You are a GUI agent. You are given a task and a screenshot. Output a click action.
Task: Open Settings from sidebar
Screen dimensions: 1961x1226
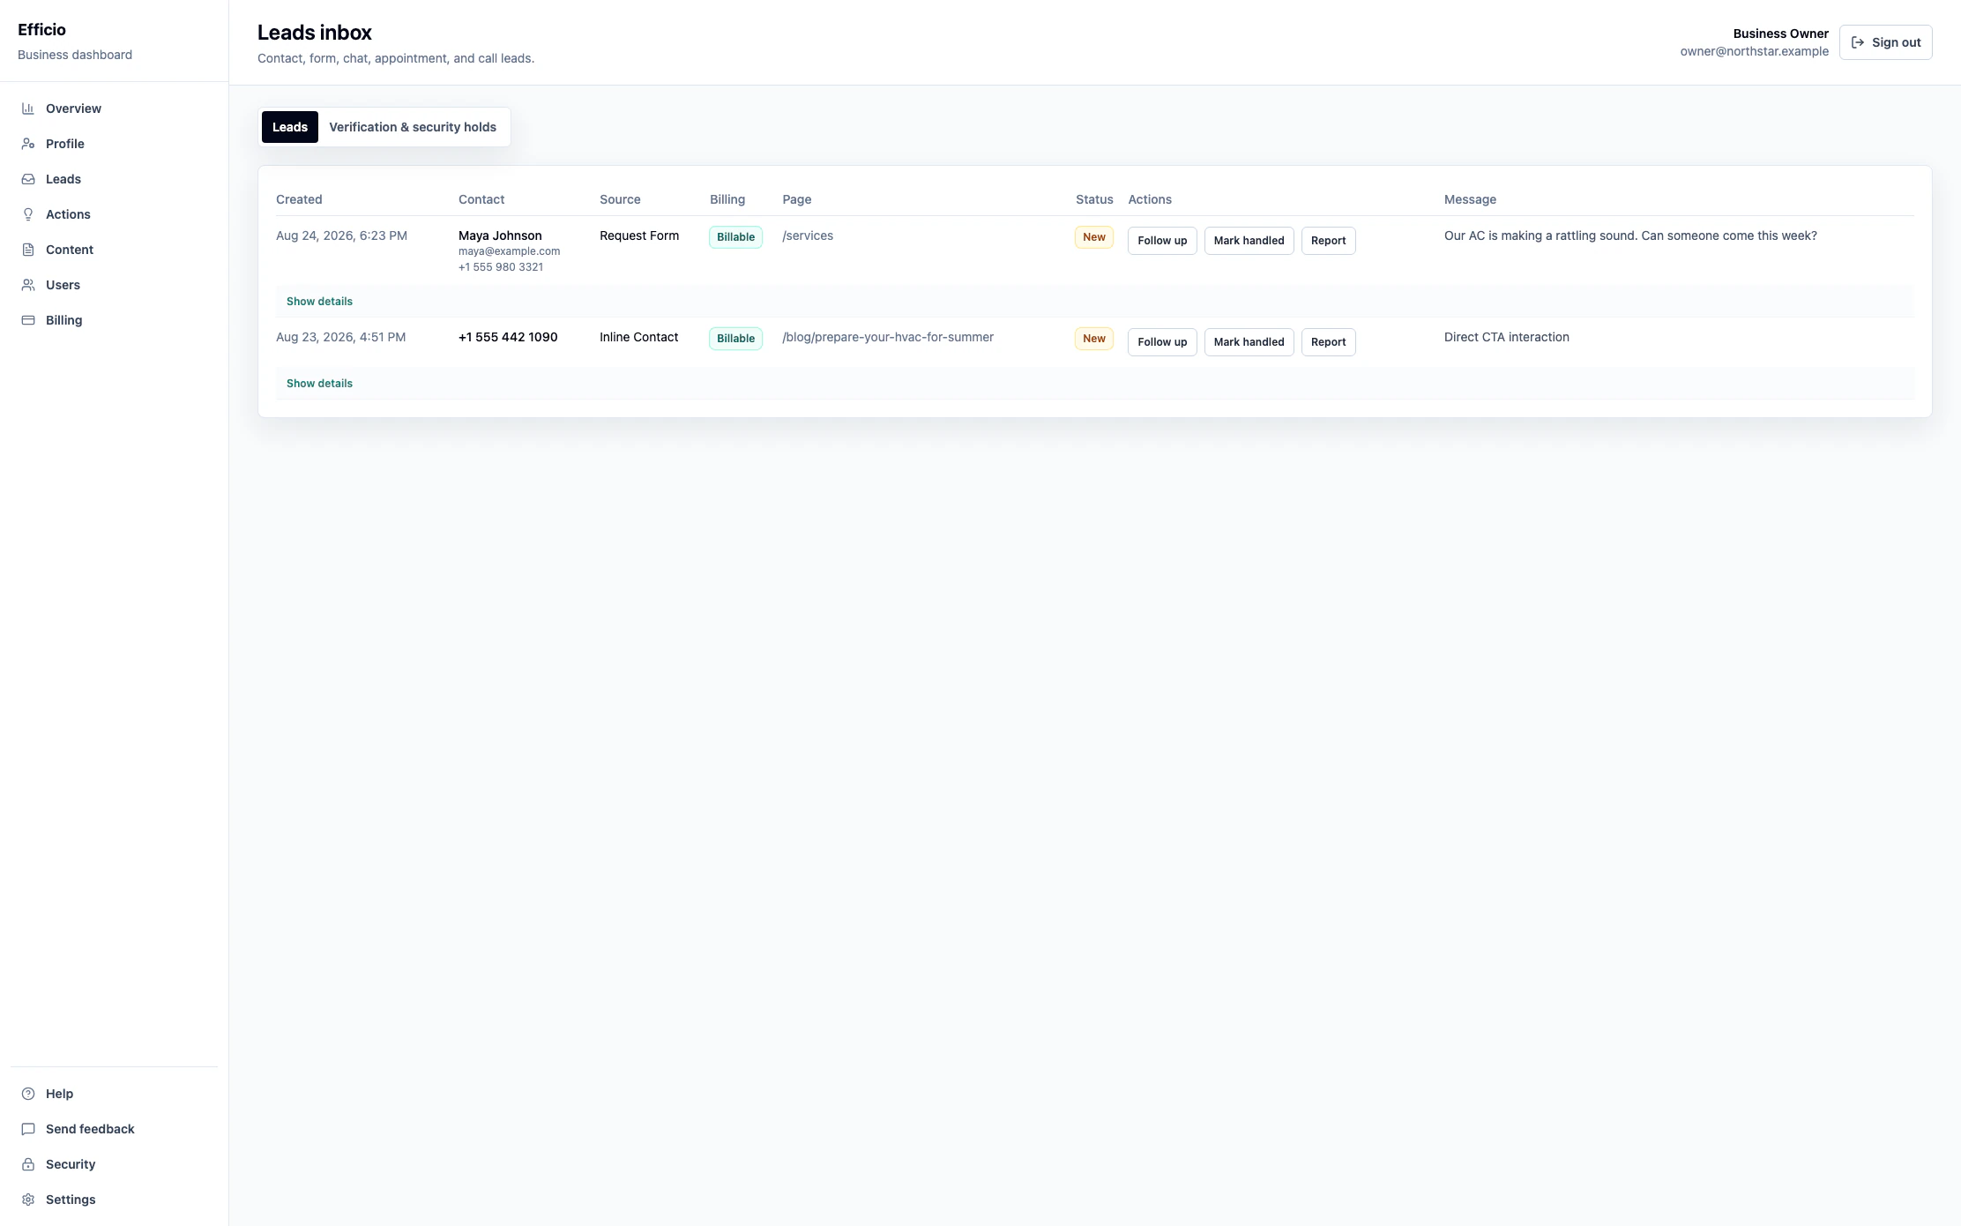tap(114, 1200)
